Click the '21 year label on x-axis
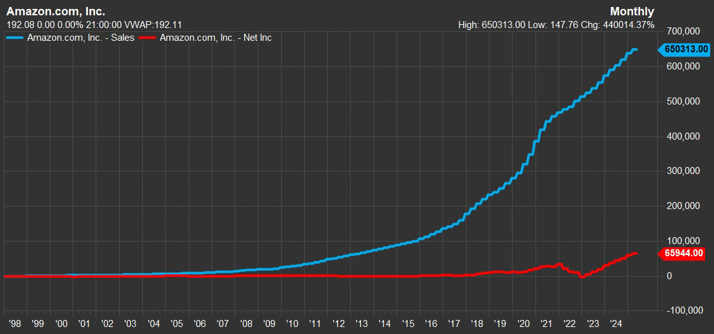This screenshot has width=714, height=334. (x=546, y=324)
